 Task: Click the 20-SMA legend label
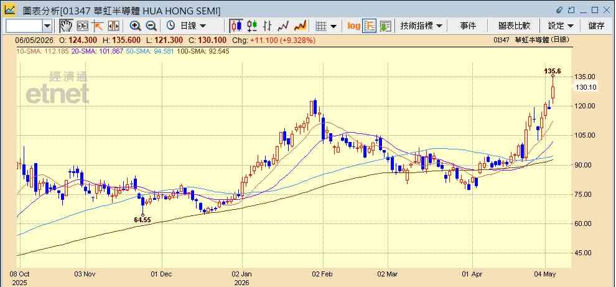[97, 51]
